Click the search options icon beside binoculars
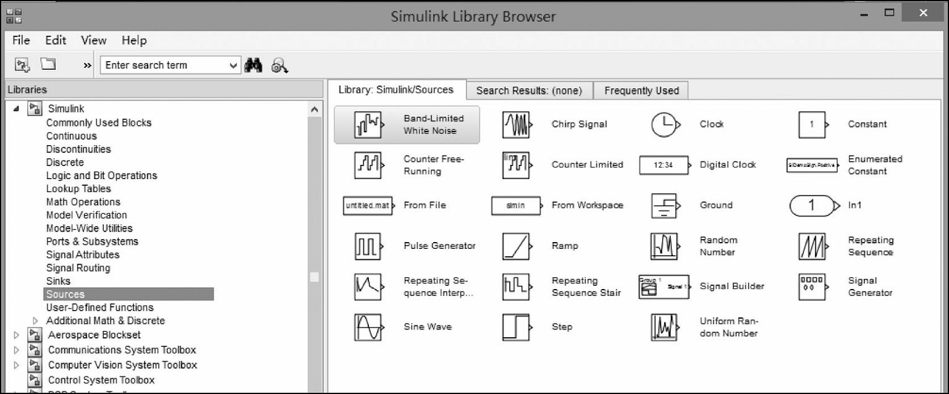 pos(280,65)
